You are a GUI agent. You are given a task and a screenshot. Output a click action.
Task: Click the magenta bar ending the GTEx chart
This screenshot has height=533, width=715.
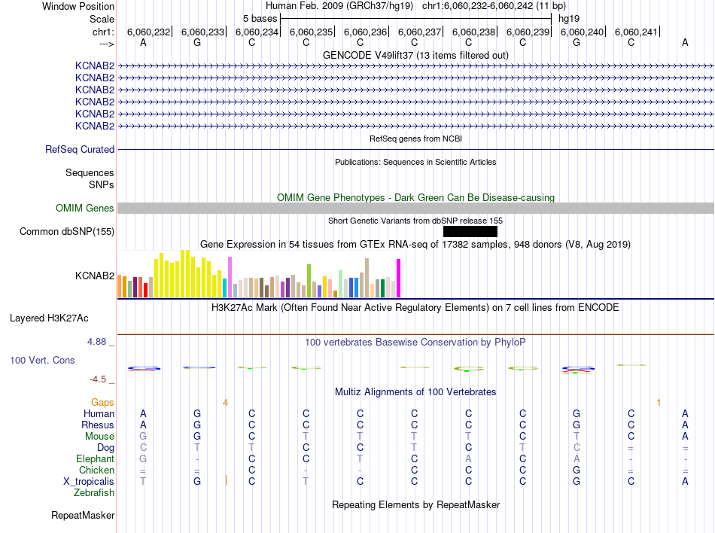click(399, 278)
